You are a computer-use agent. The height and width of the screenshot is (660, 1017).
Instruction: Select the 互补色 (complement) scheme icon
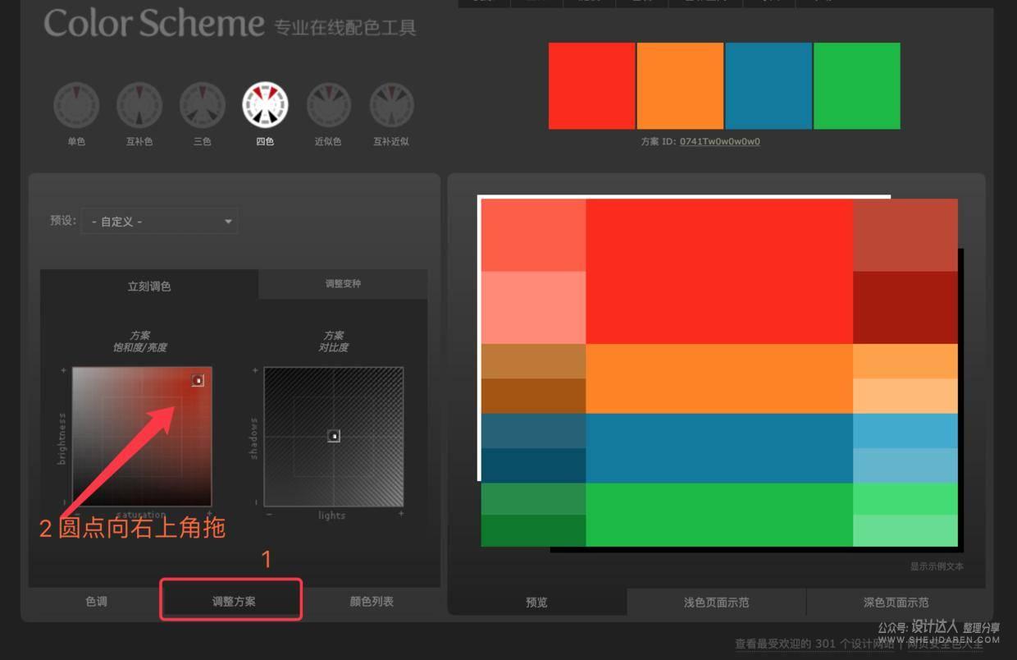tap(139, 103)
